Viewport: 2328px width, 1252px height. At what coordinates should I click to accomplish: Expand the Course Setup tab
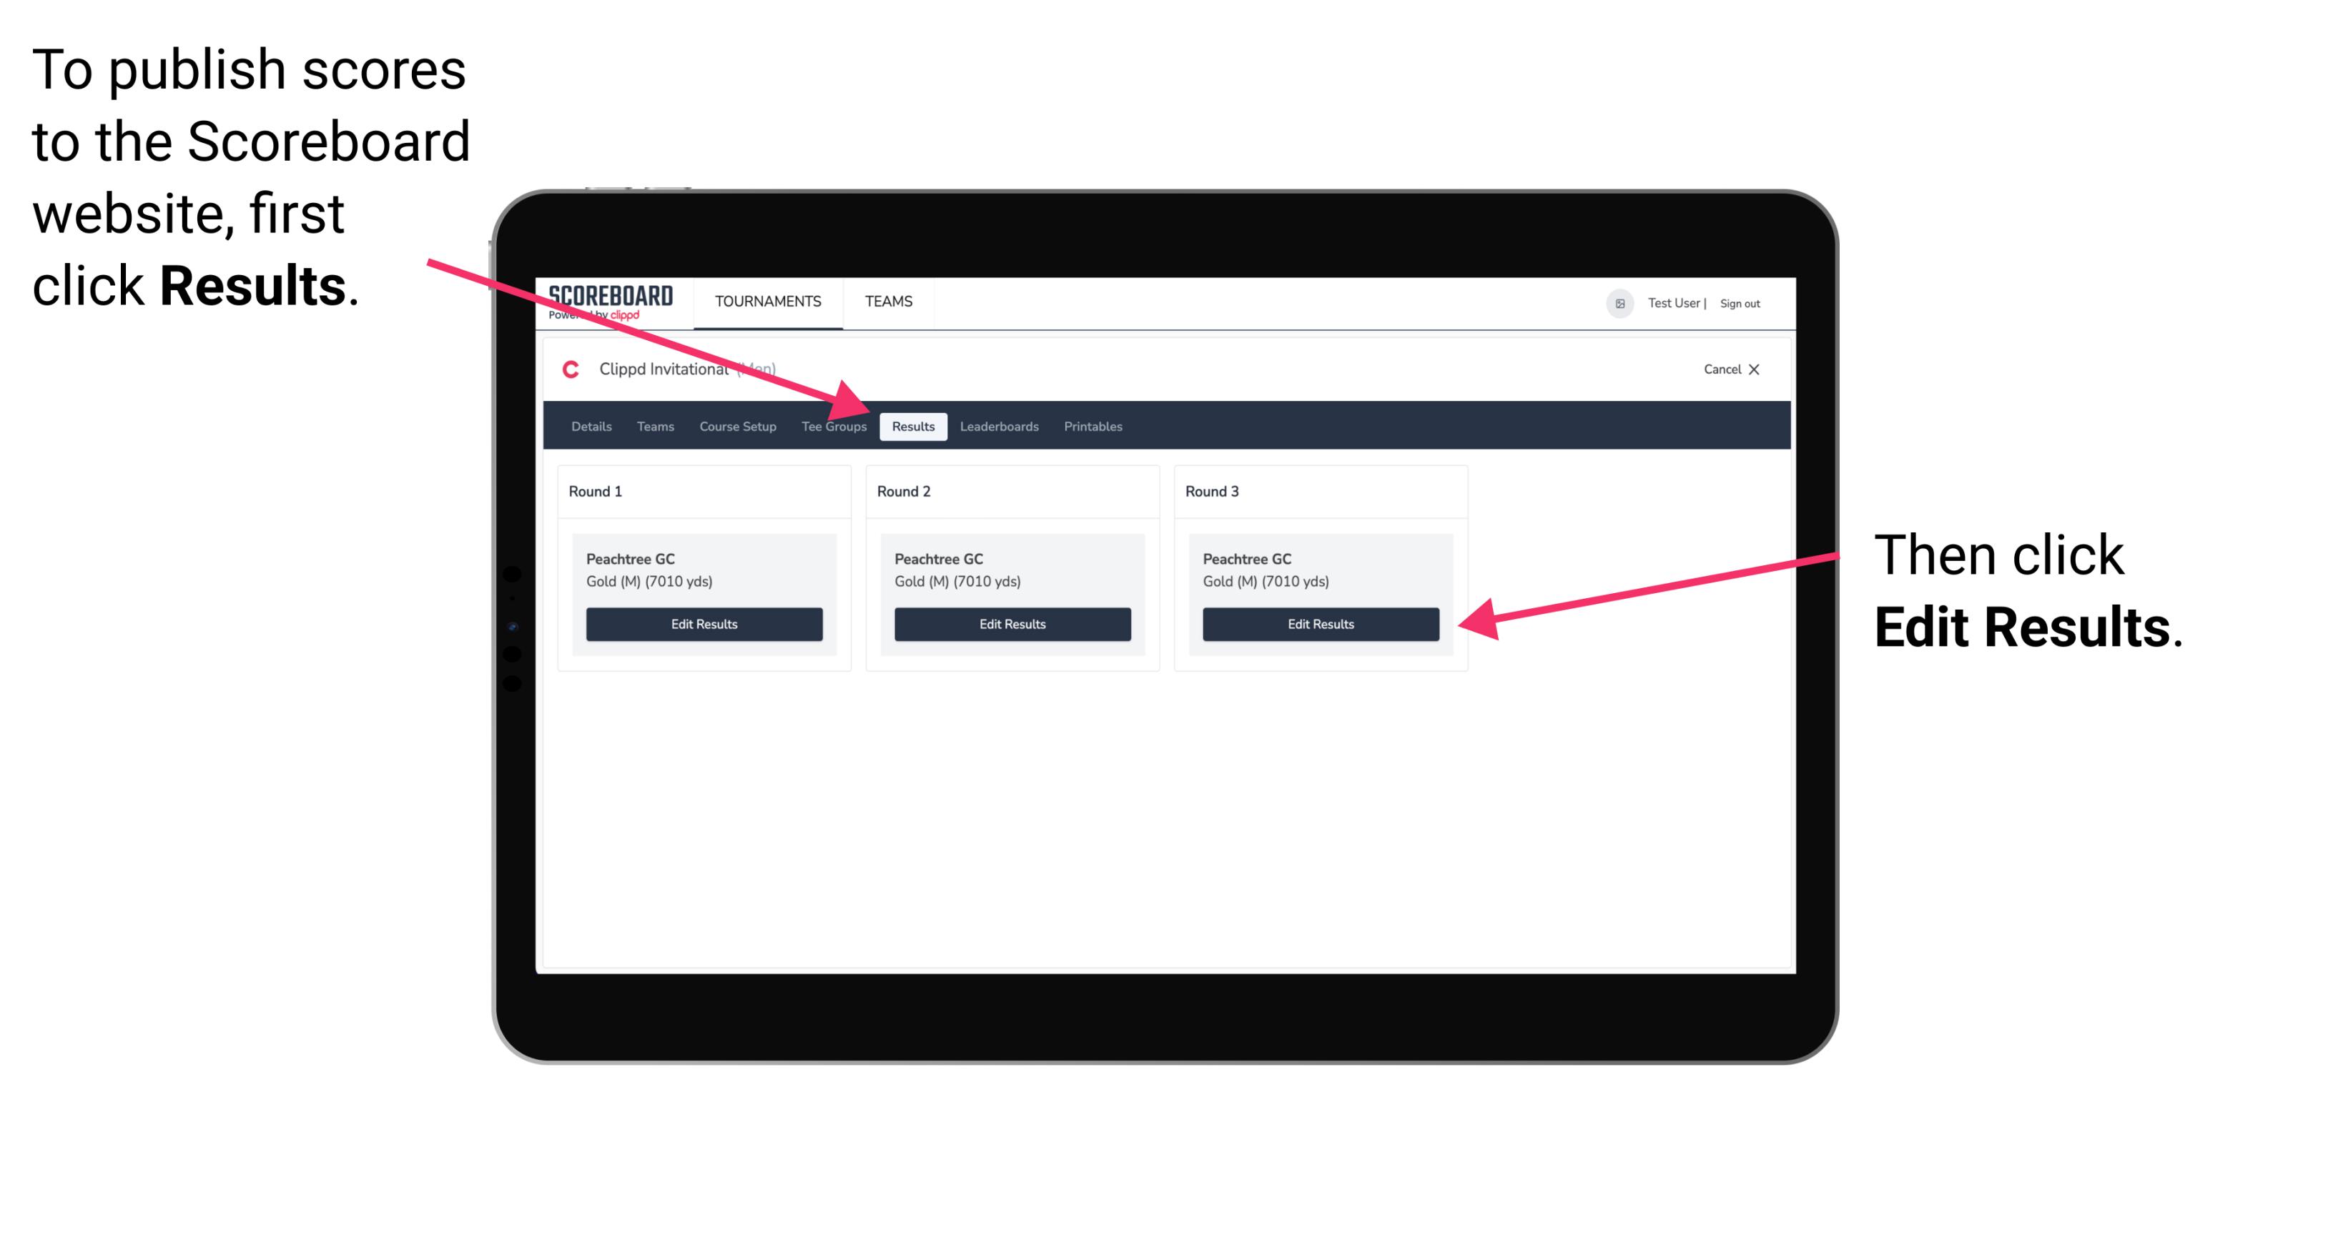tap(737, 426)
